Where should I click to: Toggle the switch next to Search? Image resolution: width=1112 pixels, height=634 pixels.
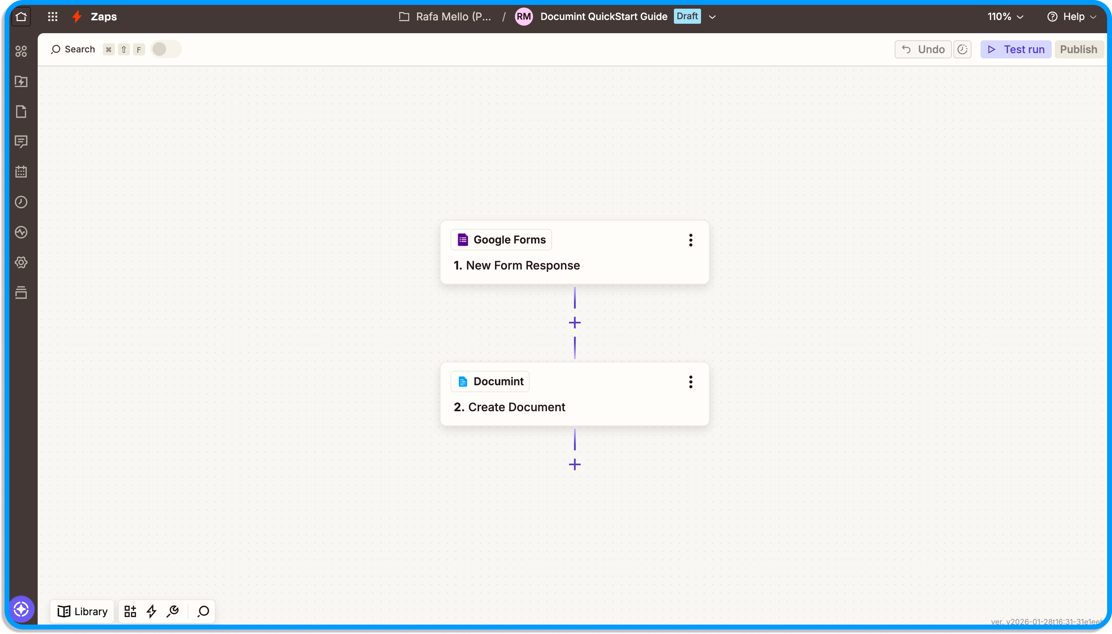coord(165,49)
